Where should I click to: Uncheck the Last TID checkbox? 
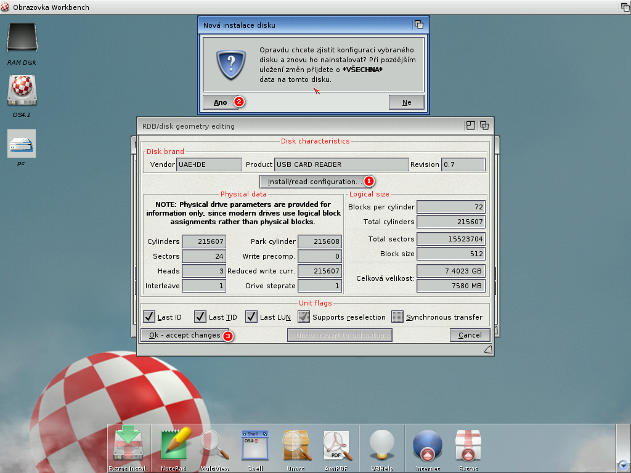[x=200, y=317]
